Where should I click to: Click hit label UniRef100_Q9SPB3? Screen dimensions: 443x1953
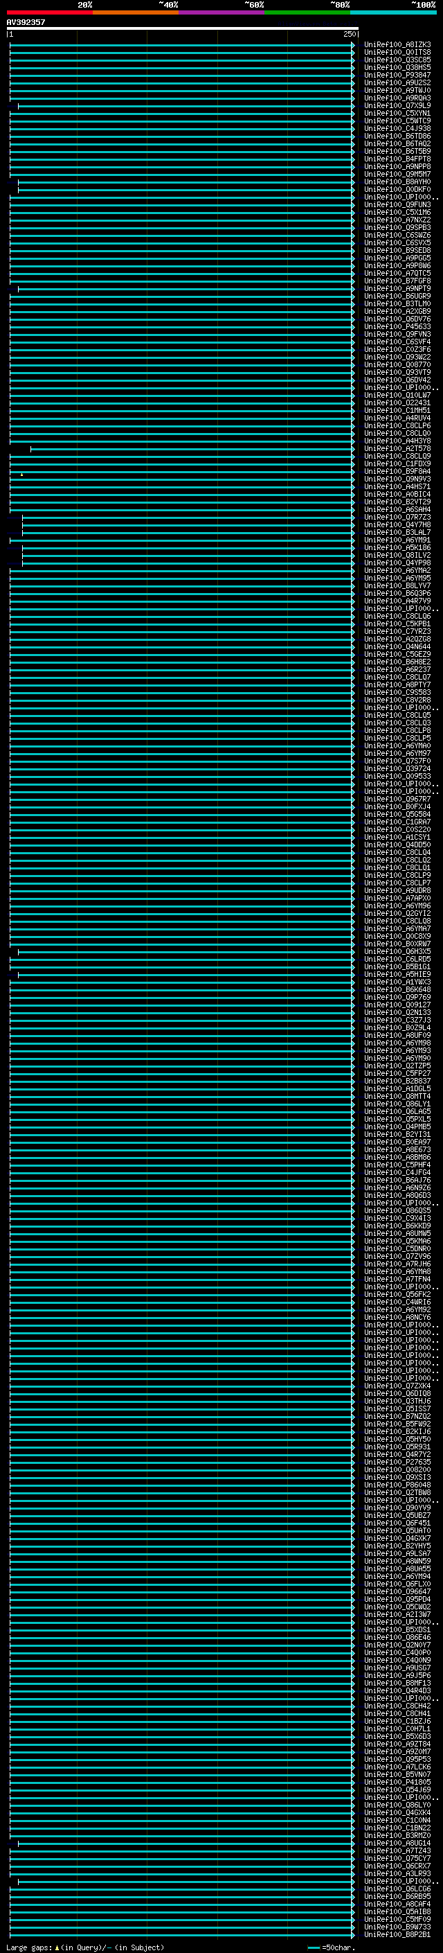(397, 227)
